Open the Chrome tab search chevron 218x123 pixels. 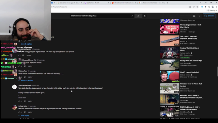tap(201, 3)
